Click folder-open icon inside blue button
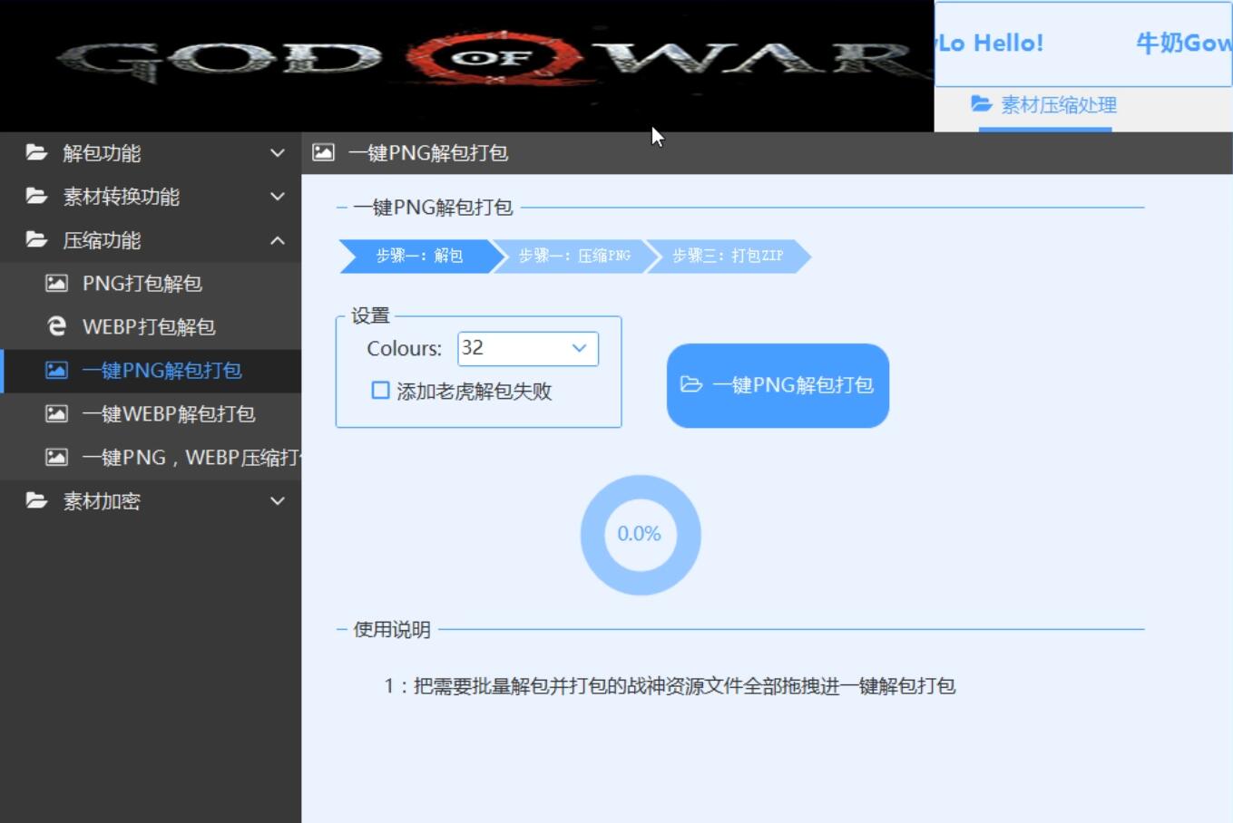 click(691, 384)
